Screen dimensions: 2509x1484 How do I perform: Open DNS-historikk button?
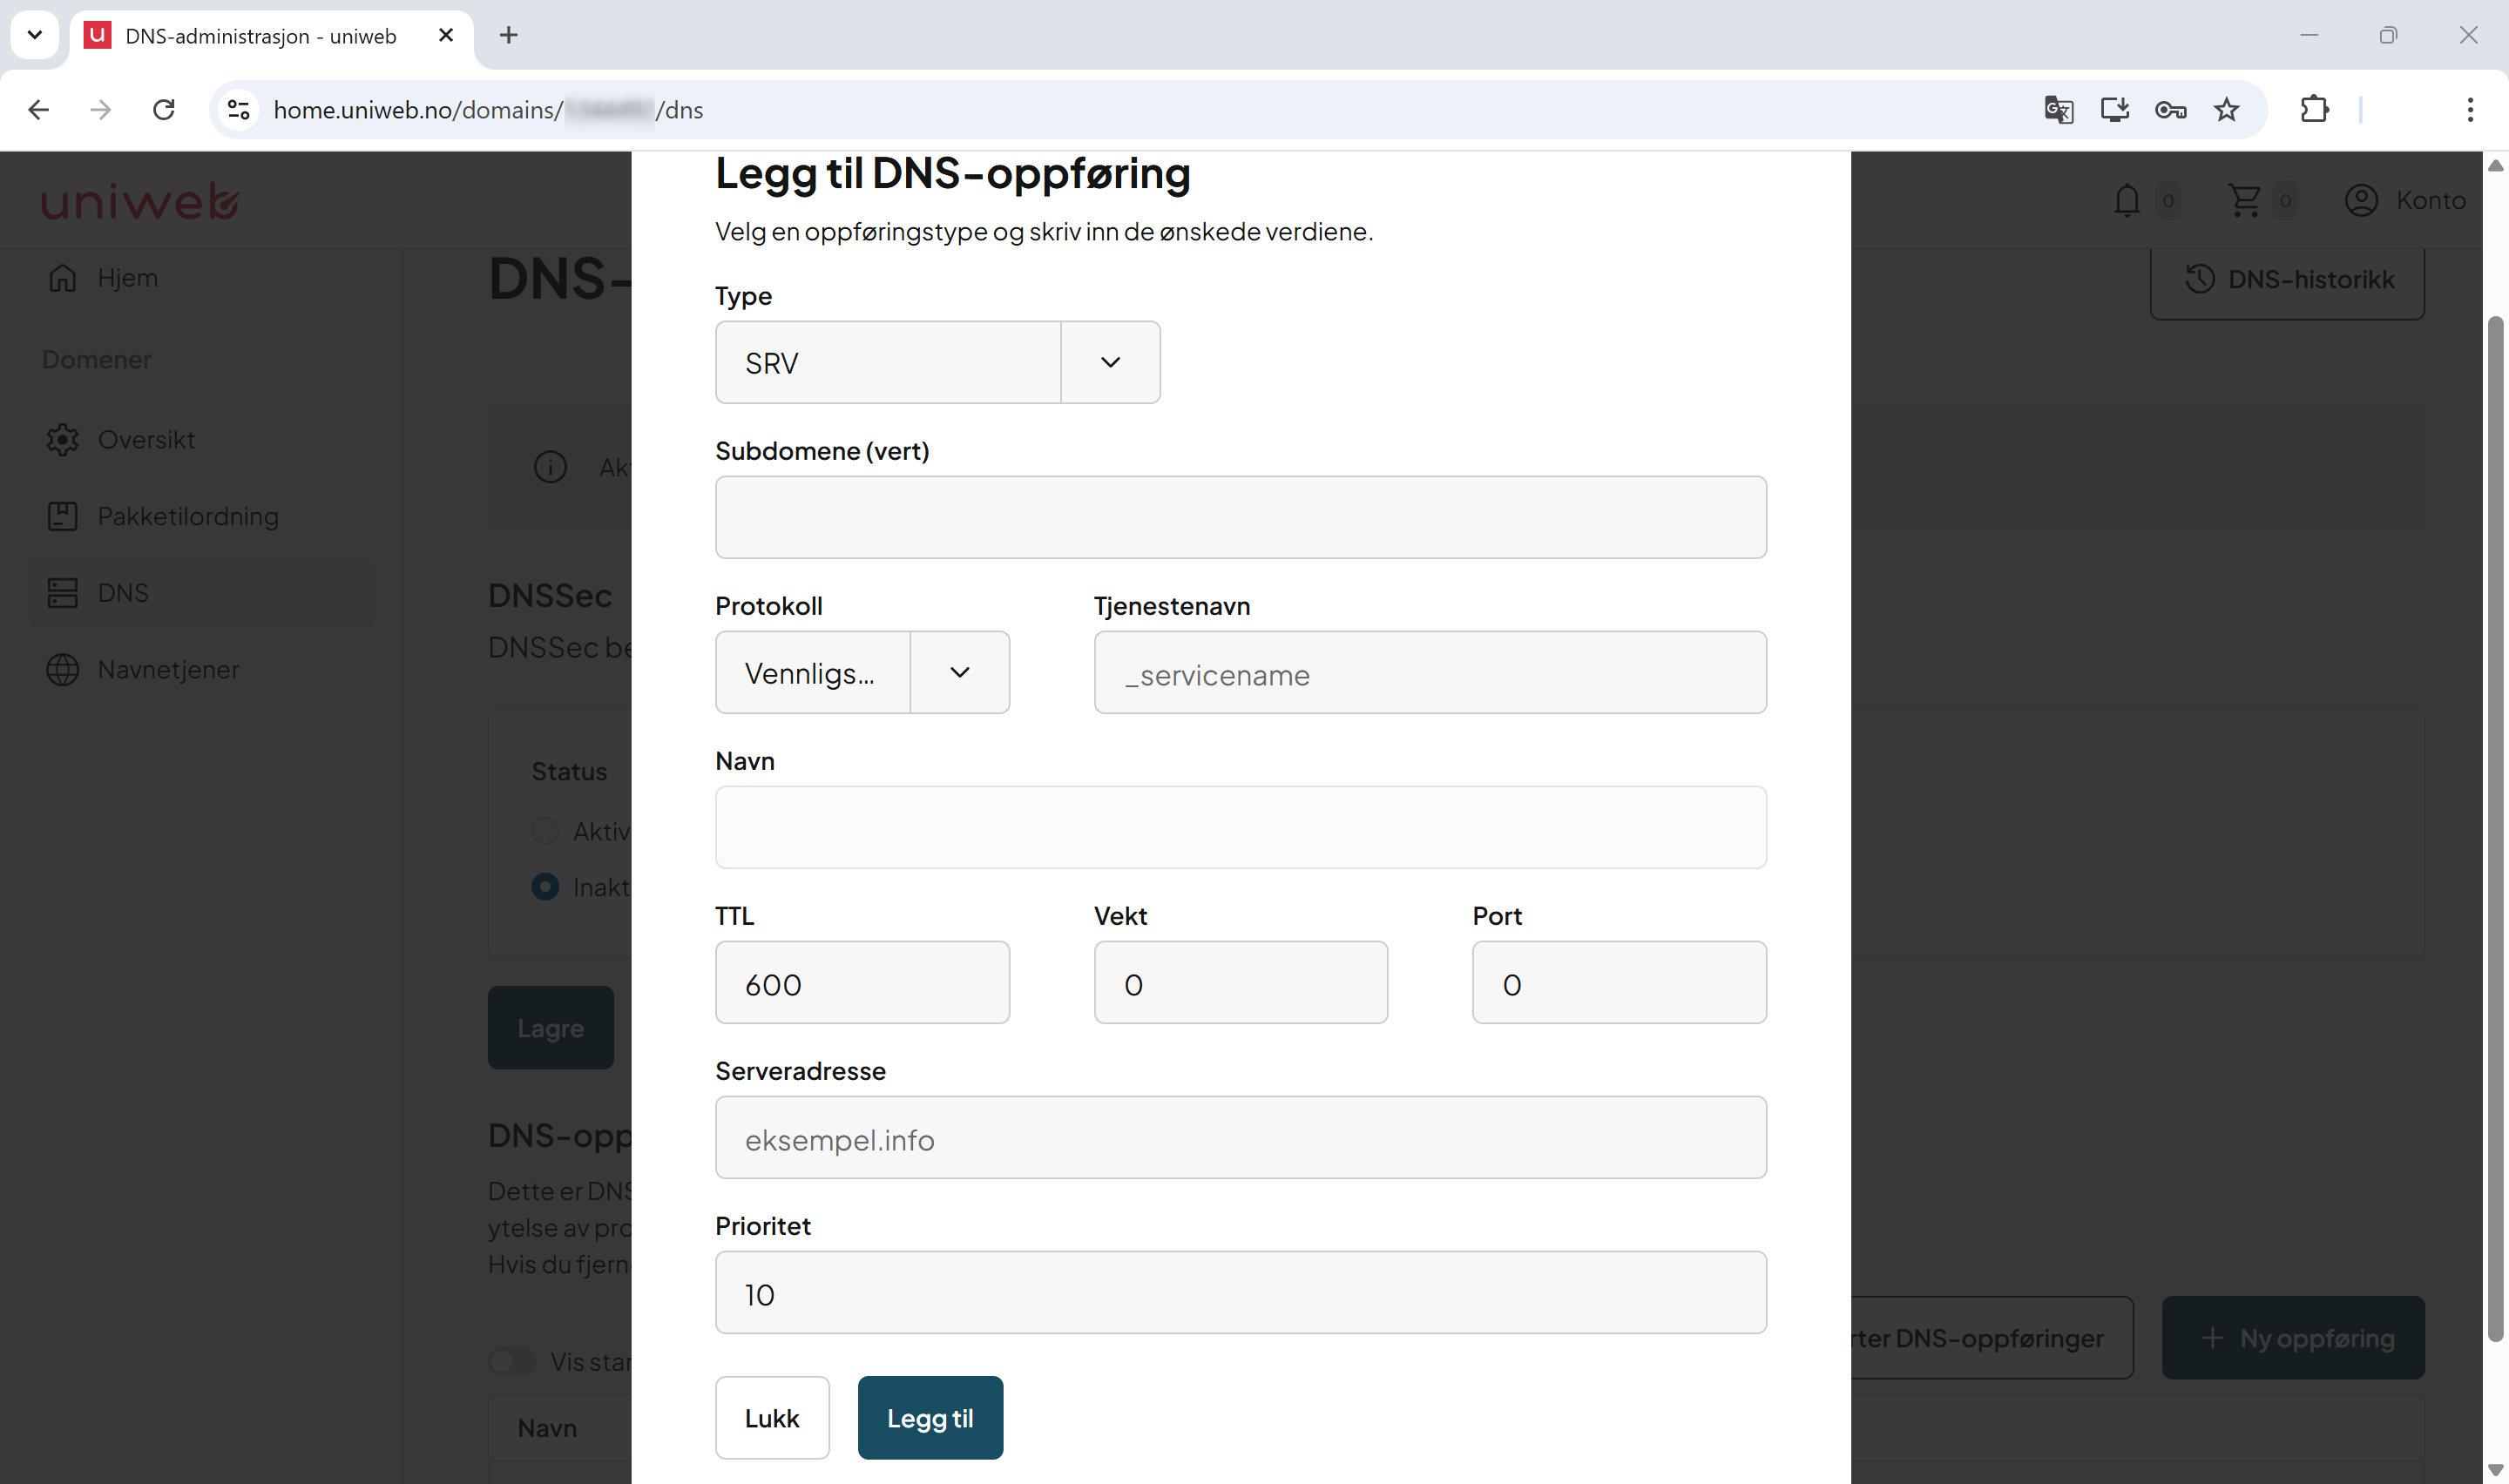coord(2287,279)
